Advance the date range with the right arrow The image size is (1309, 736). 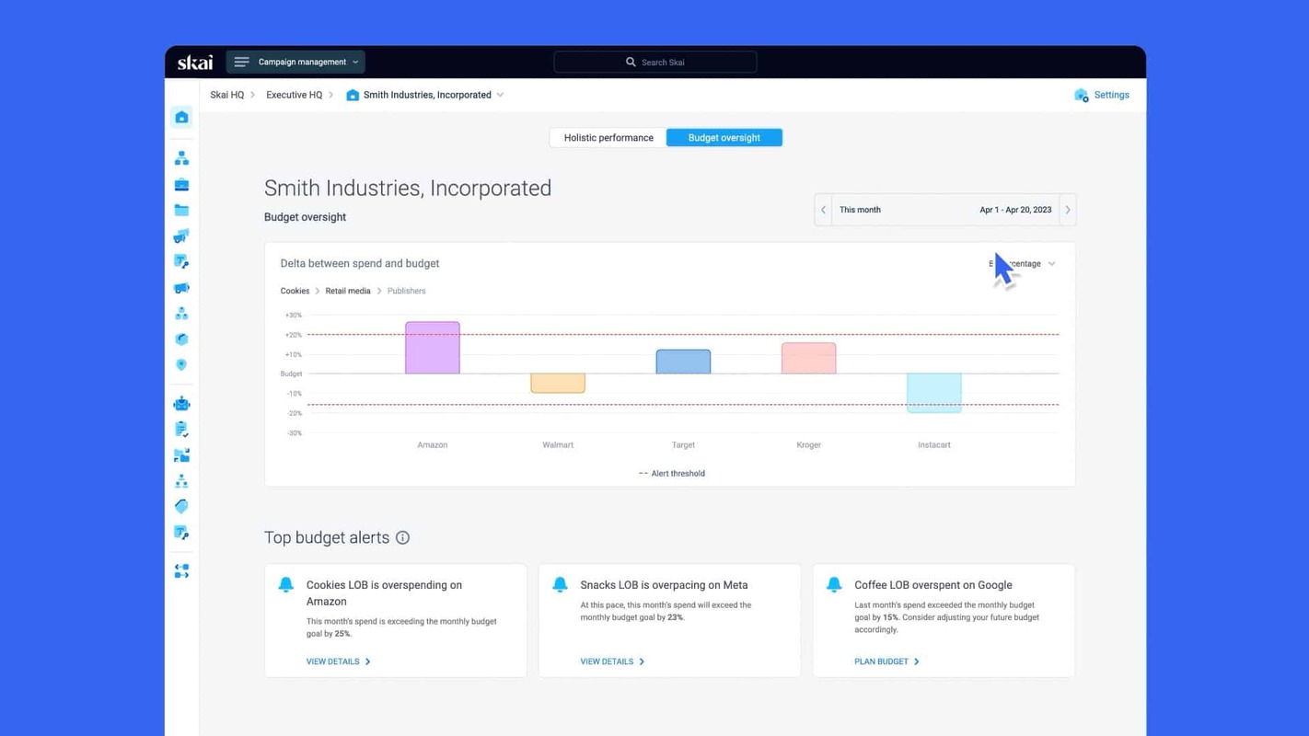point(1068,209)
